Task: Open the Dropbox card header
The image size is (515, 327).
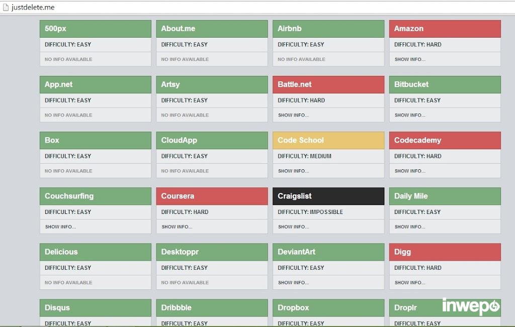Action: pos(328,307)
